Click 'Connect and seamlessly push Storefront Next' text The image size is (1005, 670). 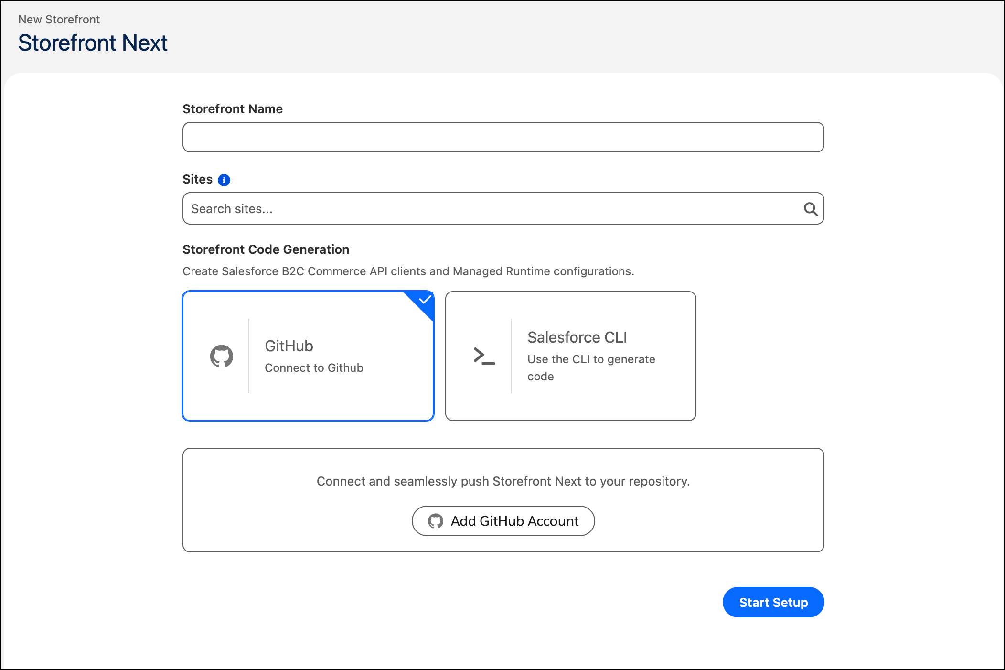click(x=503, y=481)
